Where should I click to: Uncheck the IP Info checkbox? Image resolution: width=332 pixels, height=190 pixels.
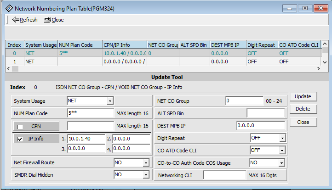[21, 139]
